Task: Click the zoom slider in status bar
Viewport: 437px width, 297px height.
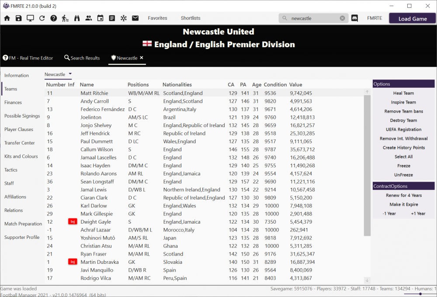Action: [420, 294]
